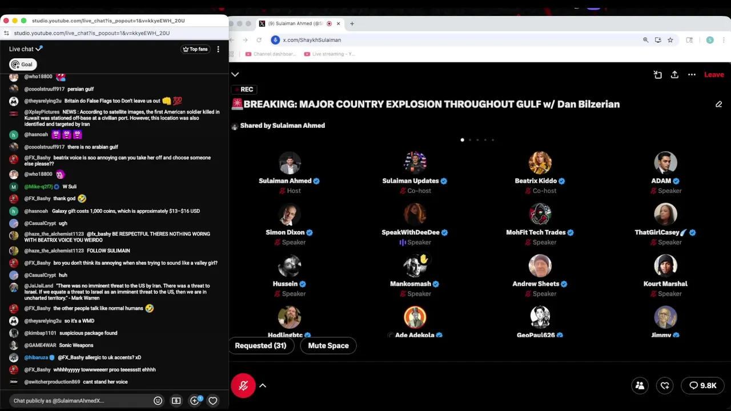The height and width of the screenshot is (411, 731).
Task: Open the Channel dashboard bookmark
Action: tap(270, 54)
